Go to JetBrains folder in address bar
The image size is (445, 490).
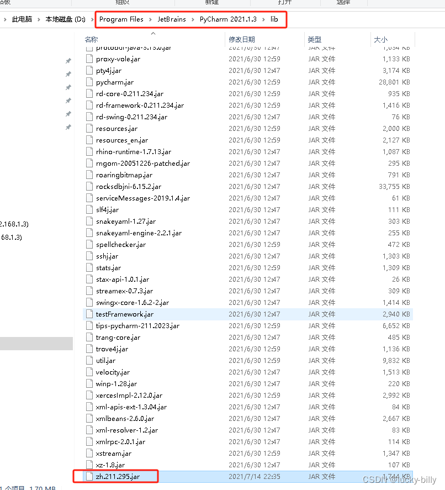point(172,19)
